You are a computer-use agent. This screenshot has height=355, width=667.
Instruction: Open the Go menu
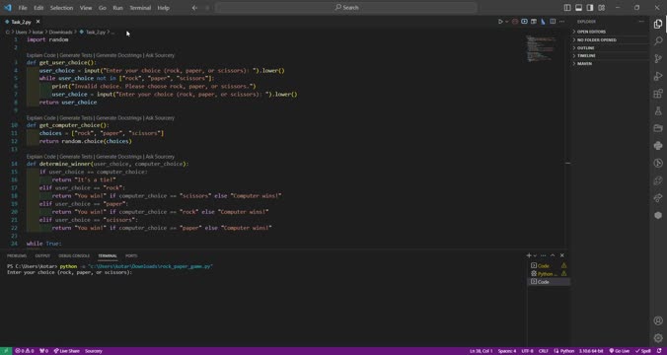pyautogui.click(x=102, y=8)
